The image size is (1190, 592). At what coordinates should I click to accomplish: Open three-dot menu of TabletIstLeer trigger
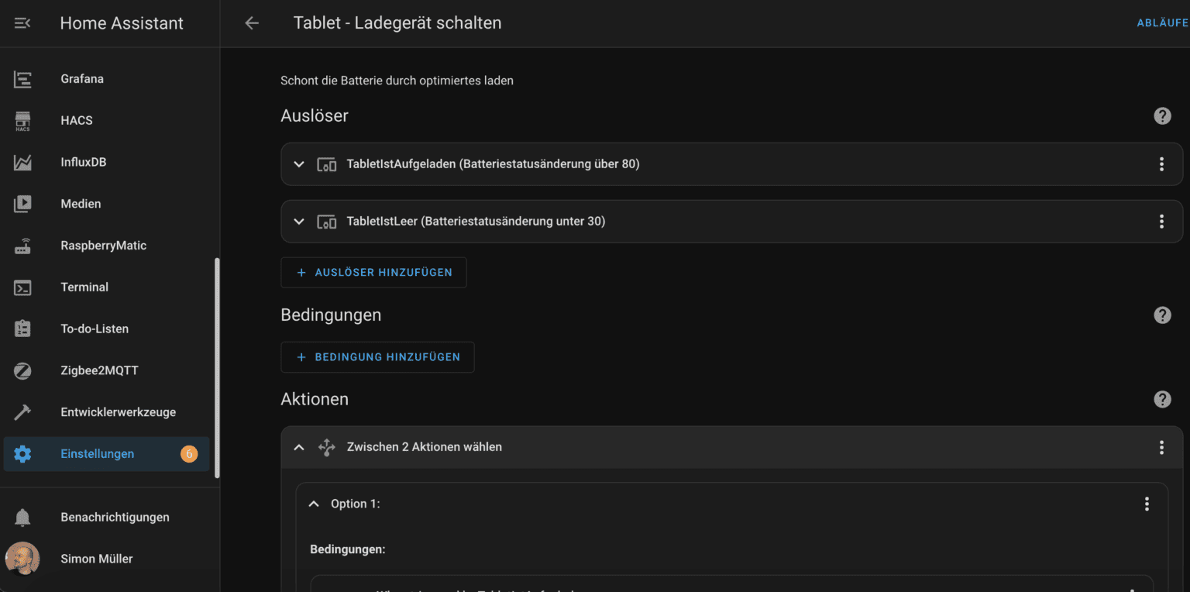point(1161,222)
